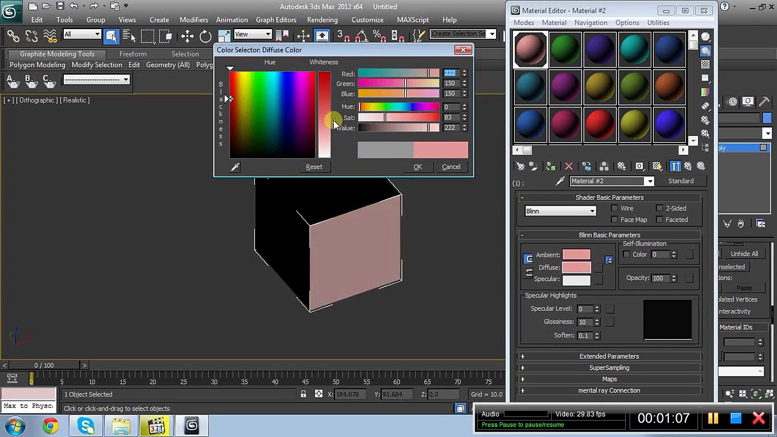
Task: Click the Sat slider in Color Selector
Action: point(398,117)
